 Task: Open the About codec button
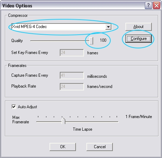(138, 27)
